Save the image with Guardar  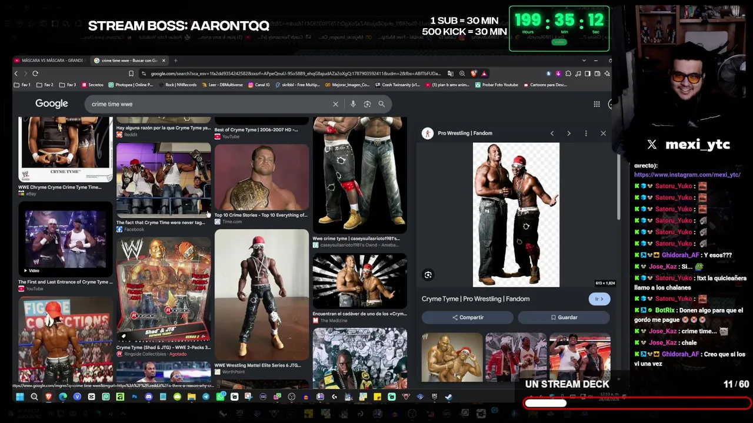[564, 317]
